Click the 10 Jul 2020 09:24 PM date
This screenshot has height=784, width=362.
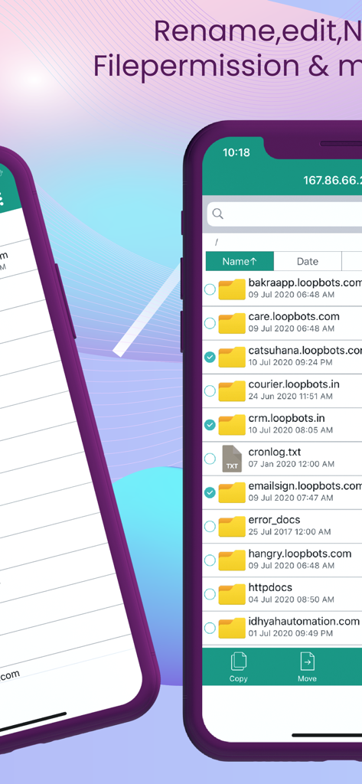291,362
